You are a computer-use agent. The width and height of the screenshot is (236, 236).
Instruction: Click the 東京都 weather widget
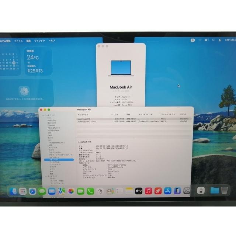pyautogui.click(x=38, y=62)
